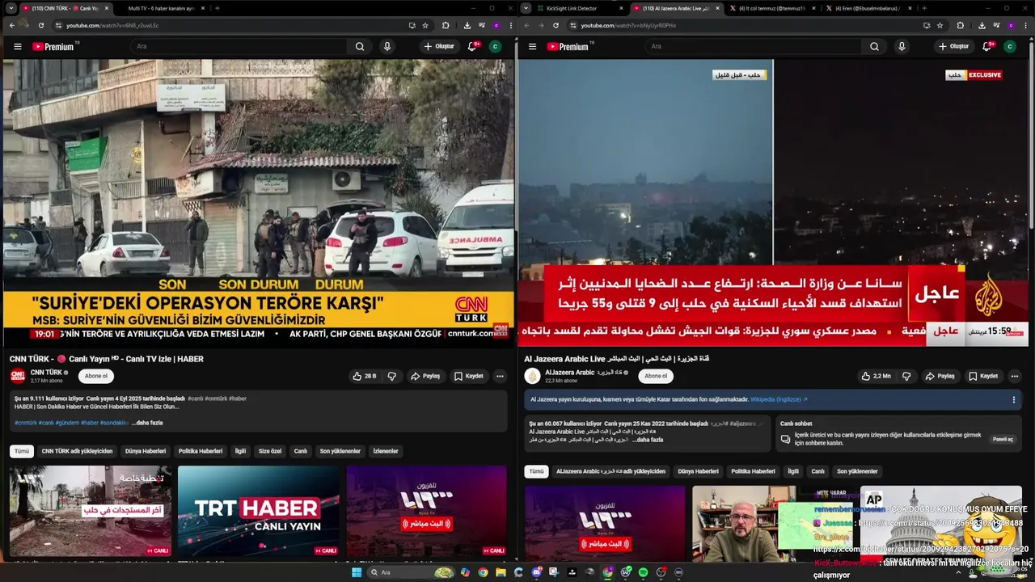Reload the page in the left browser window
This screenshot has height=582, width=1035.
coord(40,25)
